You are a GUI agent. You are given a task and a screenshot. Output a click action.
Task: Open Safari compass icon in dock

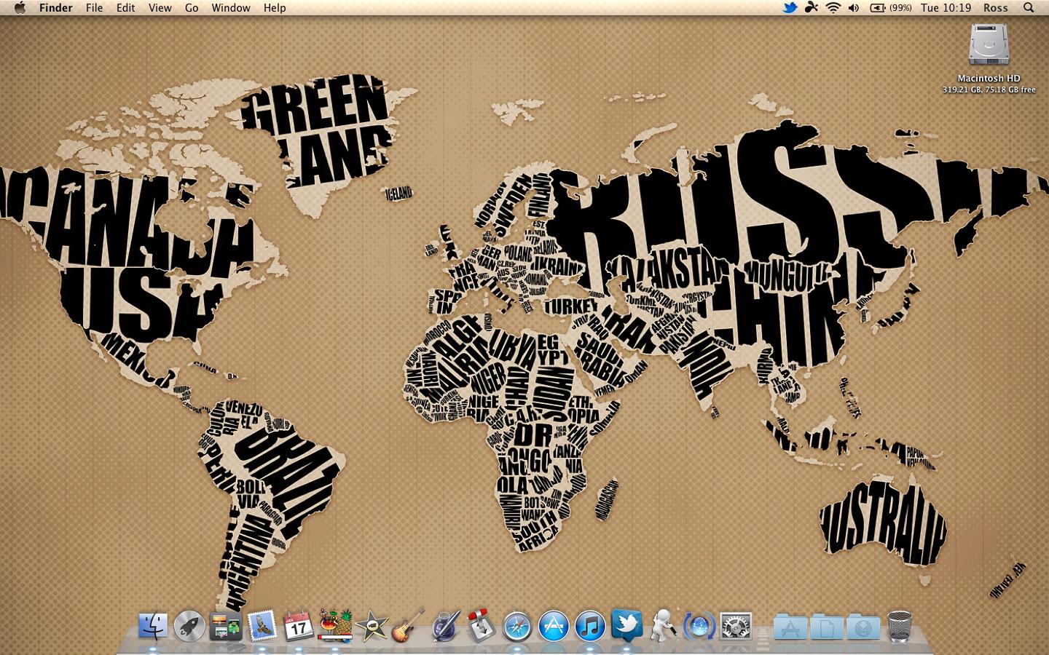pos(517,626)
